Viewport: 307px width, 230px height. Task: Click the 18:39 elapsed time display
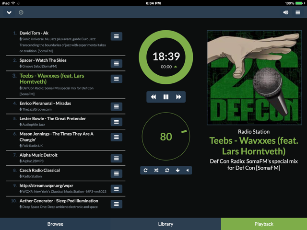[x=166, y=57]
